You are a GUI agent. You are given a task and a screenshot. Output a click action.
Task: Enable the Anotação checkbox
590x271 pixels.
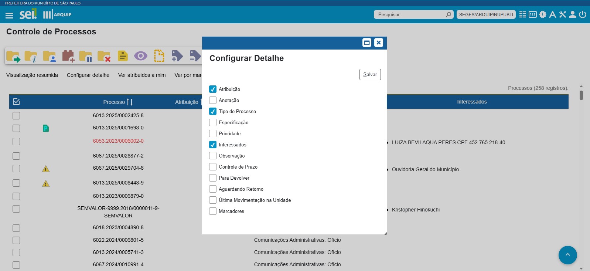pos(213,100)
